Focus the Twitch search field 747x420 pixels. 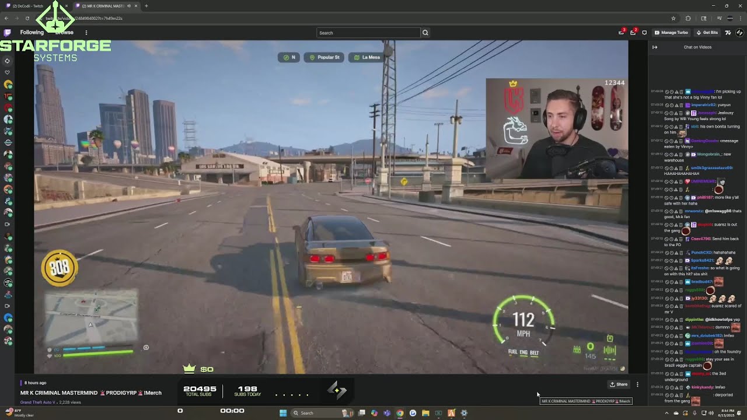368,33
